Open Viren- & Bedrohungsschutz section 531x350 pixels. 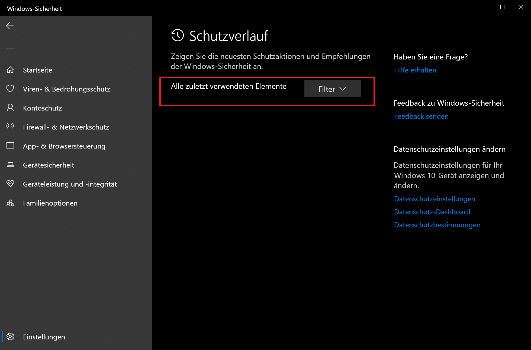pyautogui.click(x=66, y=89)
